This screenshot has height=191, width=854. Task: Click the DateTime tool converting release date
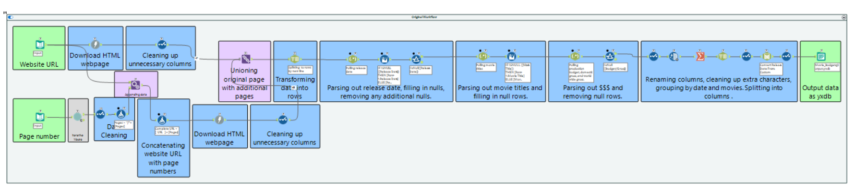click(x=767, y=56)
